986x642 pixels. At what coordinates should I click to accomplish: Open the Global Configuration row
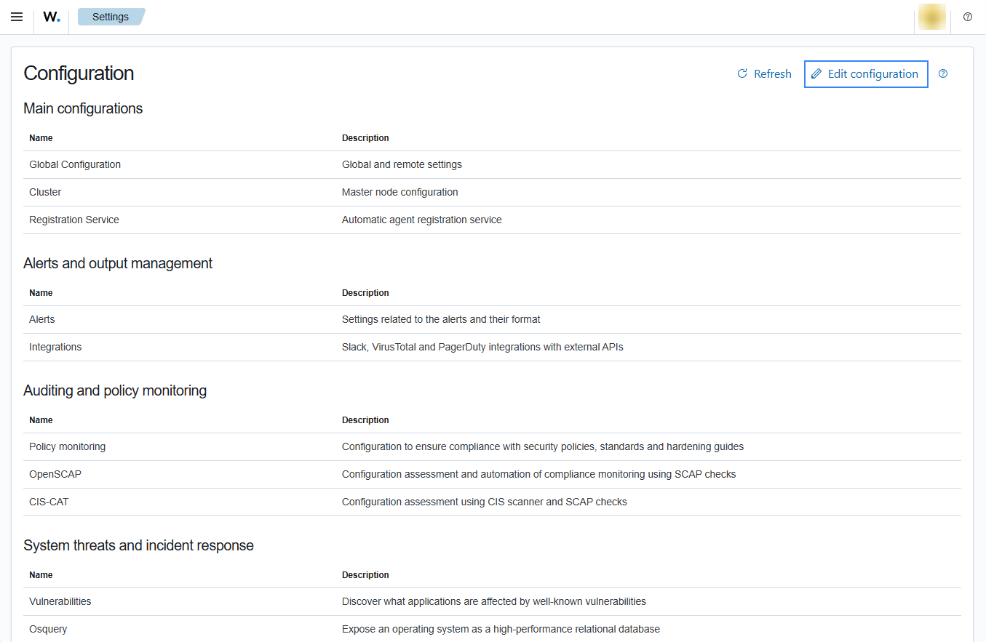tap(75, 164)
